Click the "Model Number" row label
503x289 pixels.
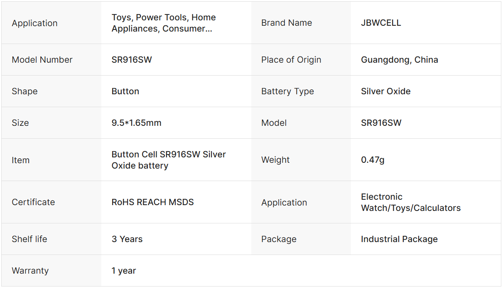click(42, 60)
